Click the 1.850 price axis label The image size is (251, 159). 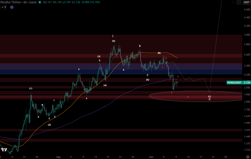[x=247, y=102]
